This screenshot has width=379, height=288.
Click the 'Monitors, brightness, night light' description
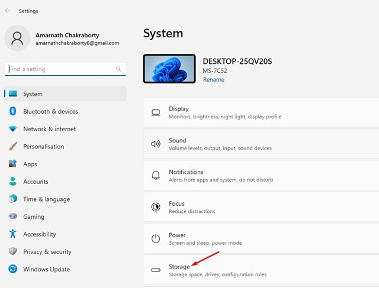coord(225,117)
